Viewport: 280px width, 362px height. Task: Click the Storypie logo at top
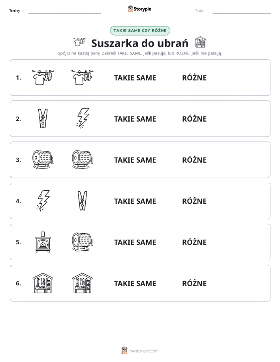pos(139,9)
